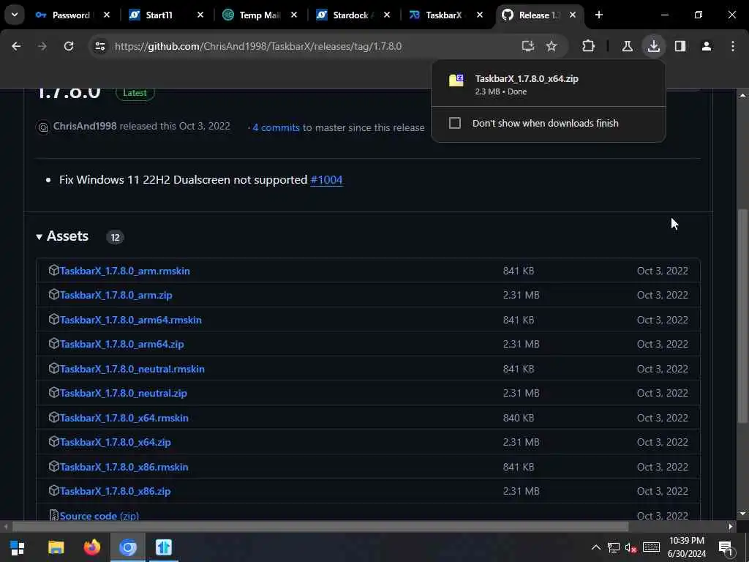Open downloaded TaskbarX_1.7.8.0_x64.zip entry
This screenshot has width=749, height=562.
(549, 84)
